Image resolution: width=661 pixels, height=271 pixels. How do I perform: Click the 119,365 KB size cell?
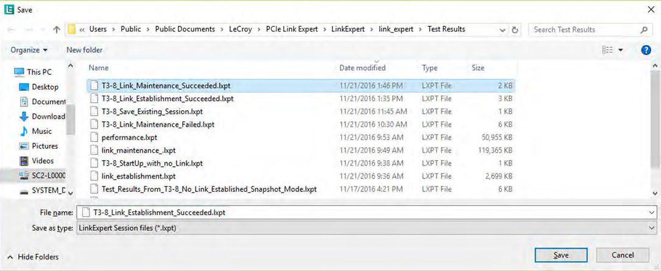495,150
